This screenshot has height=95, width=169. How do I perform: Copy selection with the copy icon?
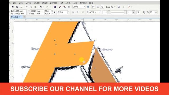31,7
